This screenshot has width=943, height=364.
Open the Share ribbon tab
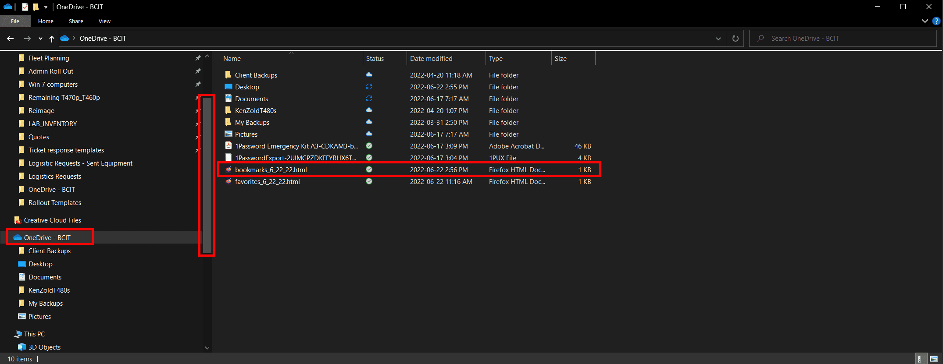coord(76,21)
